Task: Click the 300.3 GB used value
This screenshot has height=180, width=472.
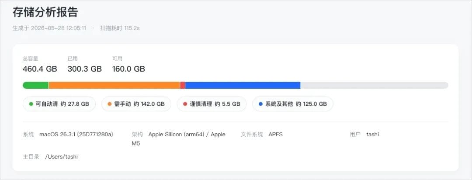Action: tap(85, 69)
